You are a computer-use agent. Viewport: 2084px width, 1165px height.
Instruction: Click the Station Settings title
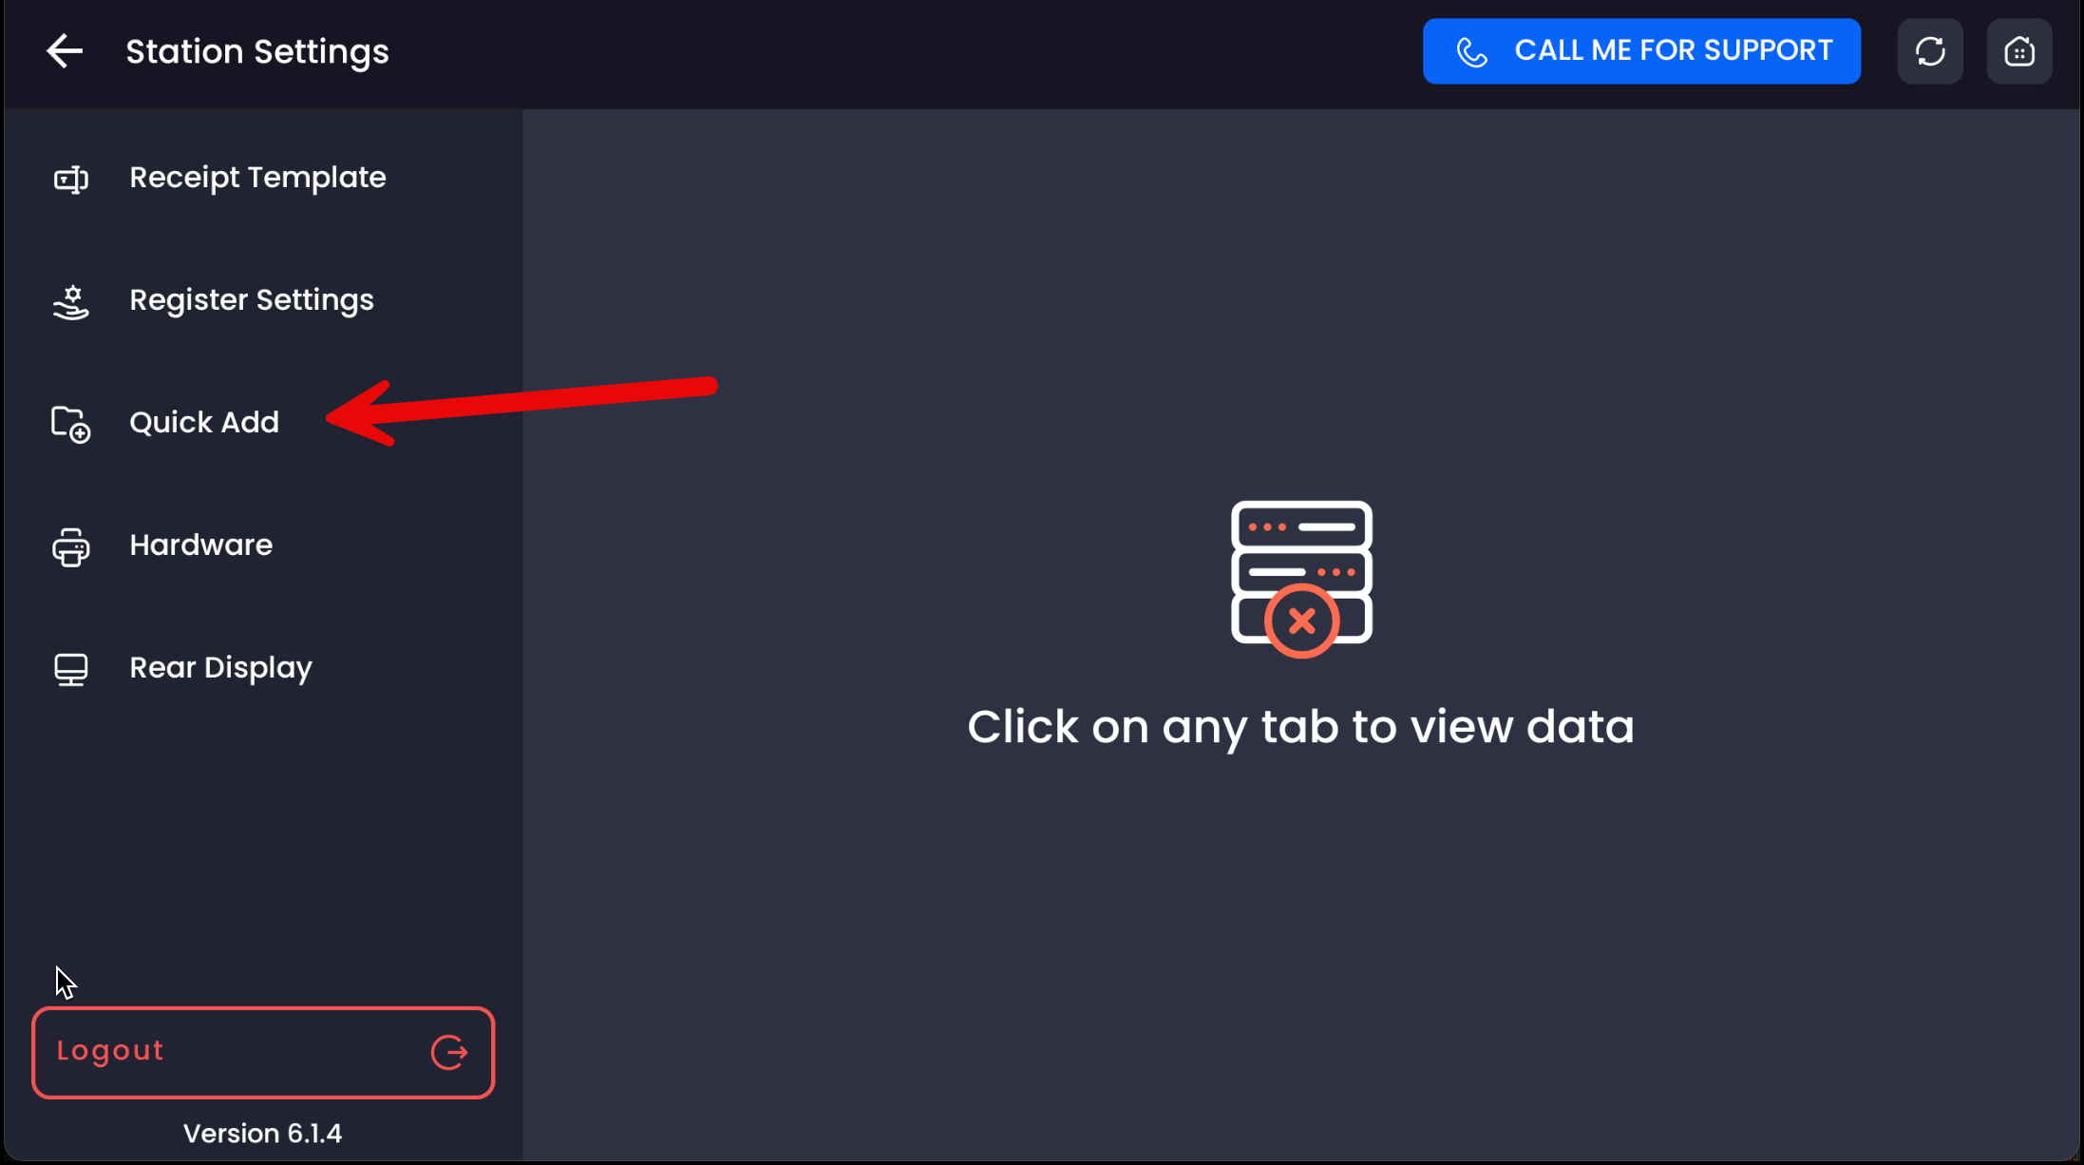tap(257, 52)
